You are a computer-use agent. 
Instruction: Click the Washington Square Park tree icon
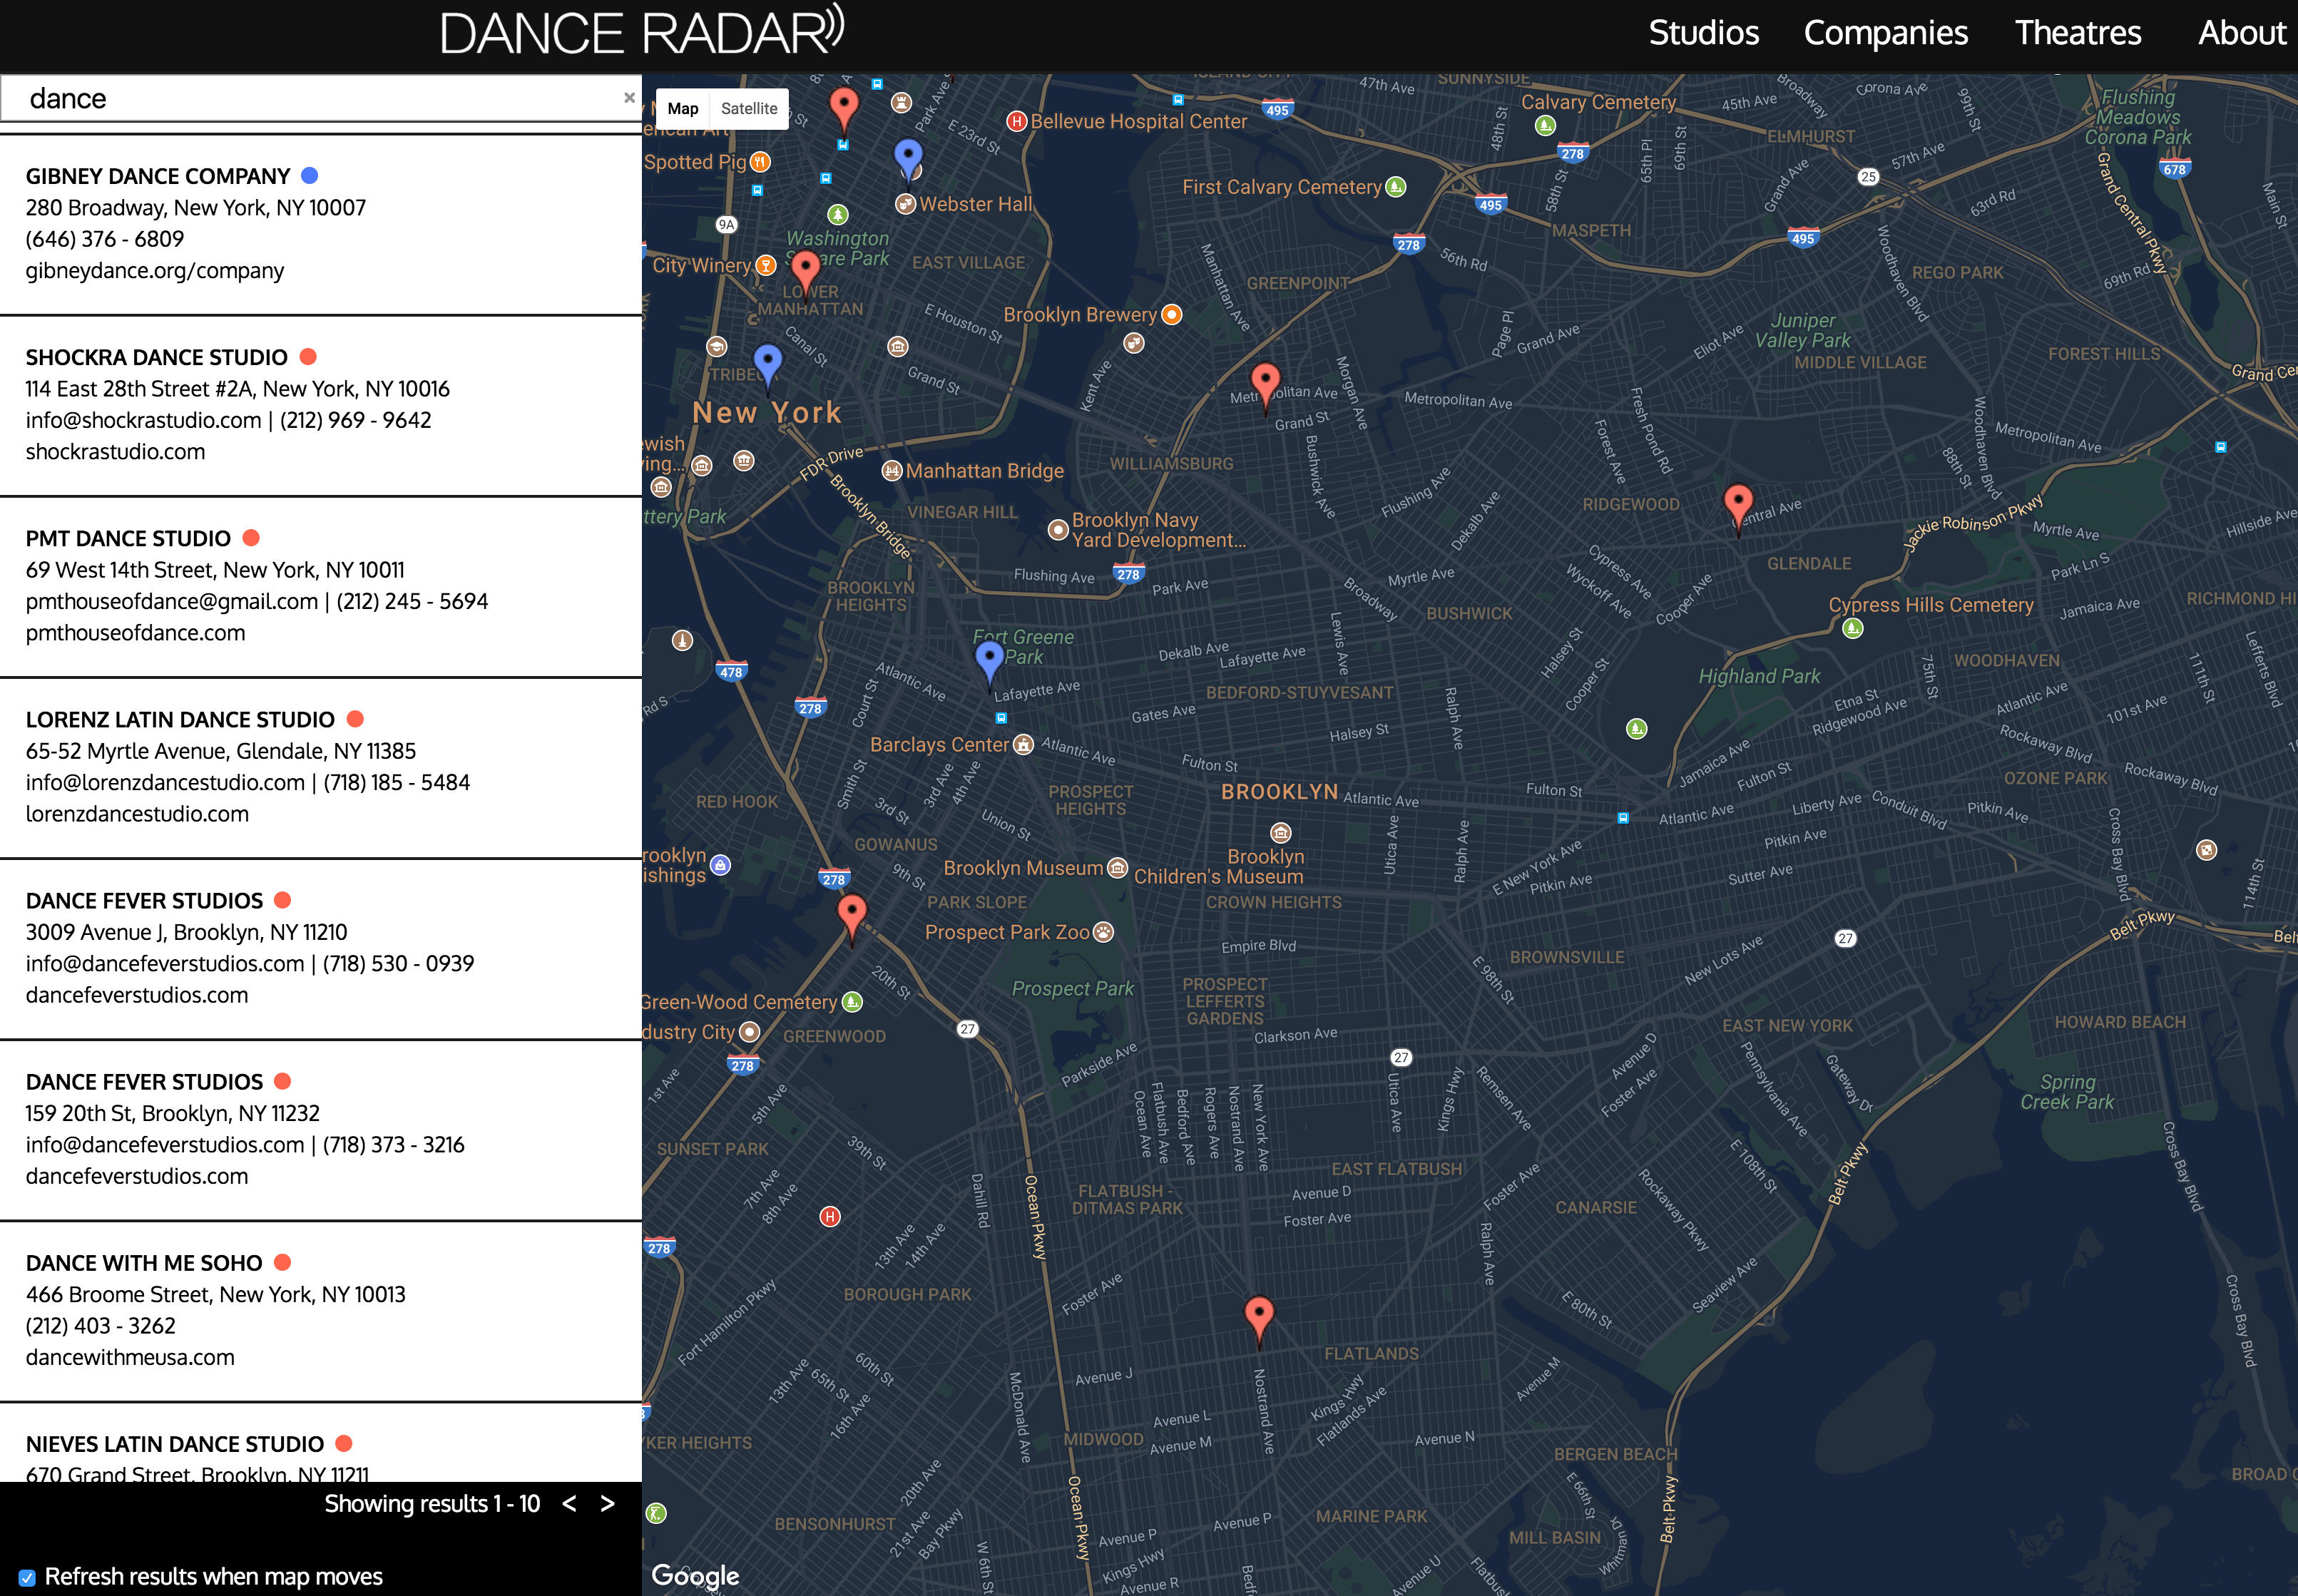coord(838,215)
